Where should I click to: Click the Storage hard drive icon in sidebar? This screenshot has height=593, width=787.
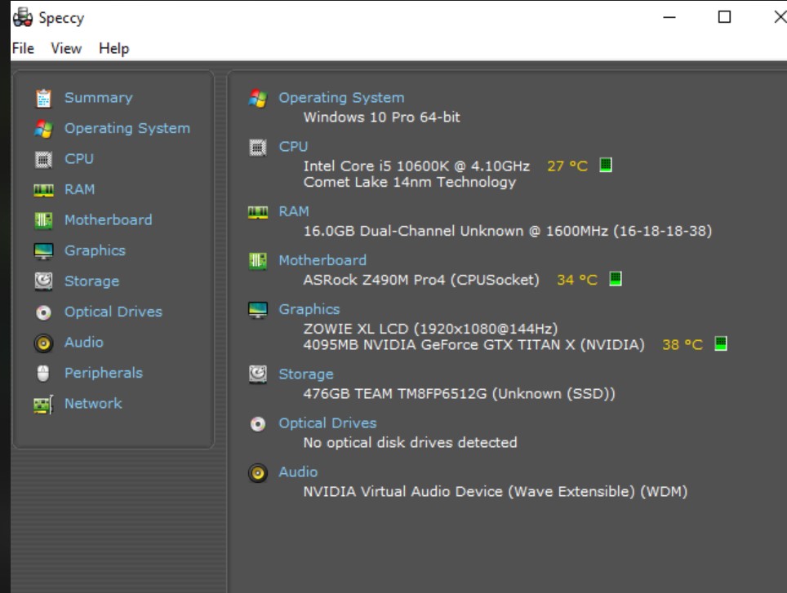click(43, 281)
